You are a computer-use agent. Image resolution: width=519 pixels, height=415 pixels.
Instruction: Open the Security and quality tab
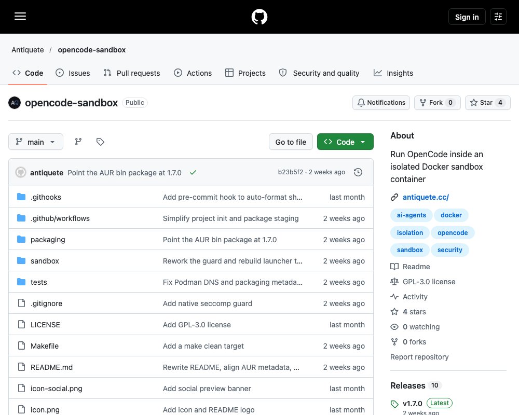(319, 73)
